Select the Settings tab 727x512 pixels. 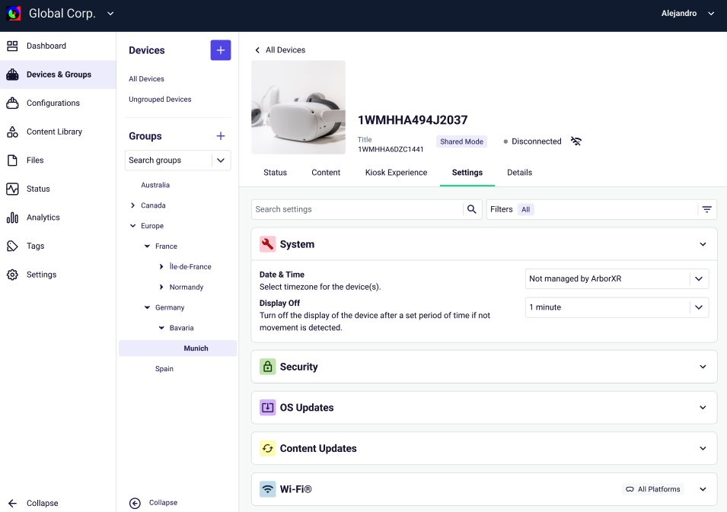coord(467,173)
